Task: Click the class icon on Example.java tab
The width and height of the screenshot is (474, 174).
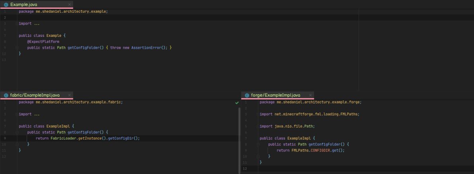Action: tap(6, 5)
